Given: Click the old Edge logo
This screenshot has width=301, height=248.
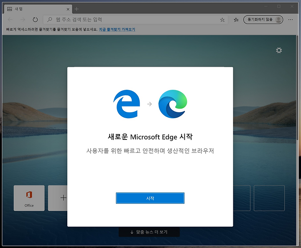Looking at the screenshot, I should 127,104.
